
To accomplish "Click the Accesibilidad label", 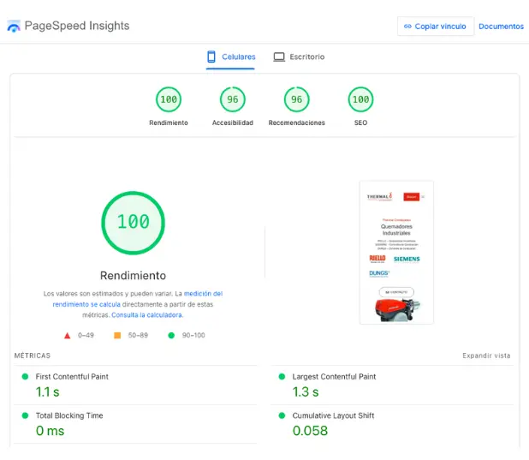I will pyautogui.click(x=233, y=122).
